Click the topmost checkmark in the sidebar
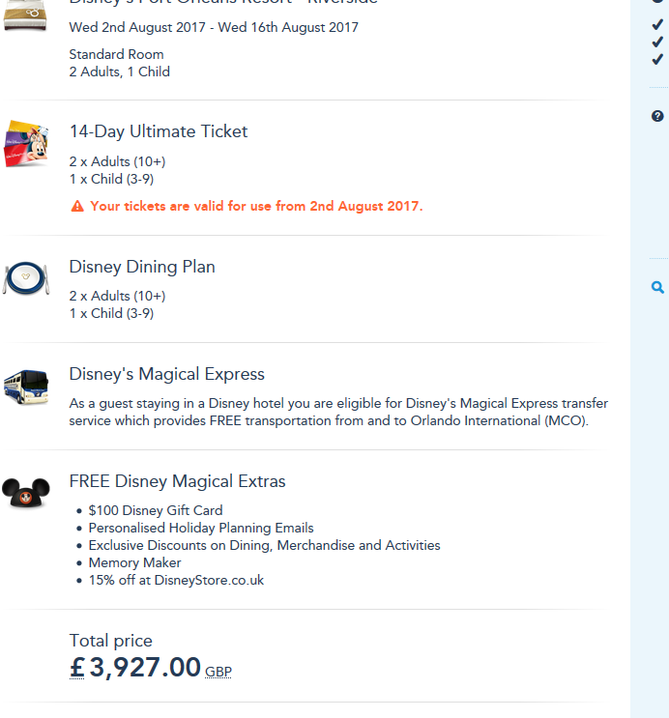The image size is (669, 718). (658, 24)
